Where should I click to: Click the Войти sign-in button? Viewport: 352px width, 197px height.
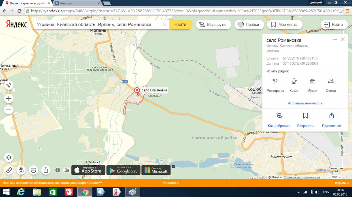point(334,25)
